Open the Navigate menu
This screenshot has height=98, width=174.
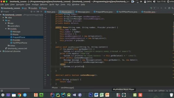click(20, 4)
